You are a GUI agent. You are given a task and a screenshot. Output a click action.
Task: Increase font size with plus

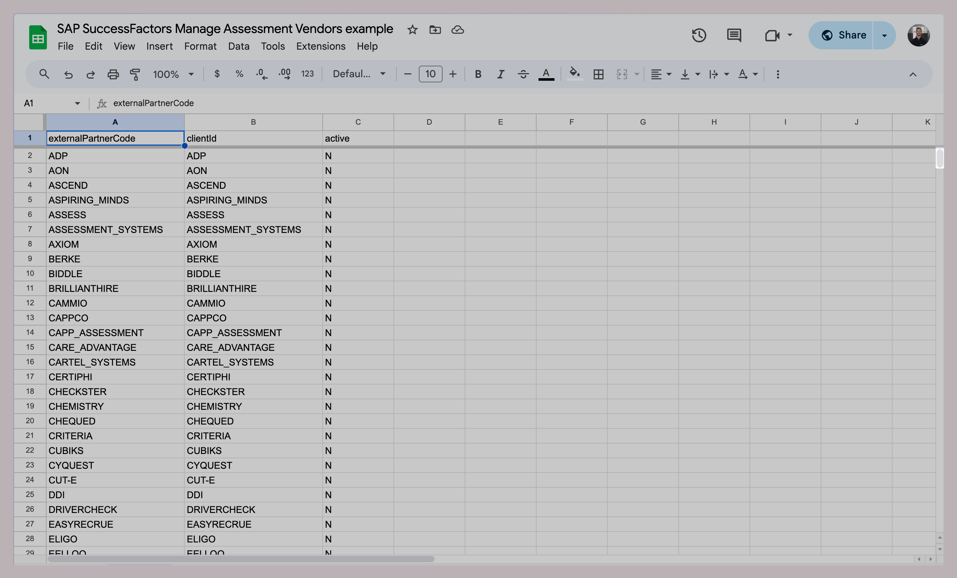click(x=453, y=74)
